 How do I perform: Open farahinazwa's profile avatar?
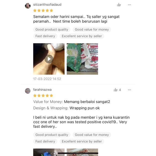pos(28,91)
